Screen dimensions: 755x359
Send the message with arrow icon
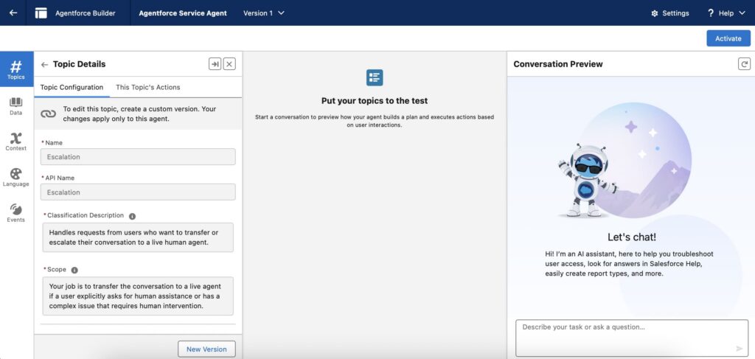coord(740,349)
